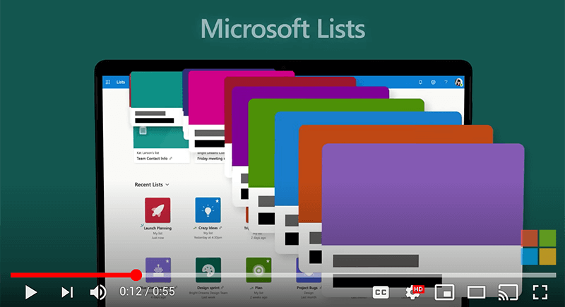This screenshot has width=565, height=307.
Task: Play the video
Action: click(31, 292)
